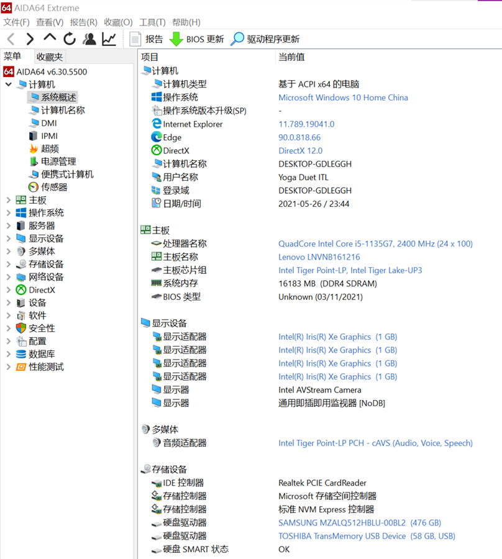The width and height of the screenshot is (502, 559).
Task: Click the BIOS 更新 green arrow button
Action: click(x=196, y=39)
